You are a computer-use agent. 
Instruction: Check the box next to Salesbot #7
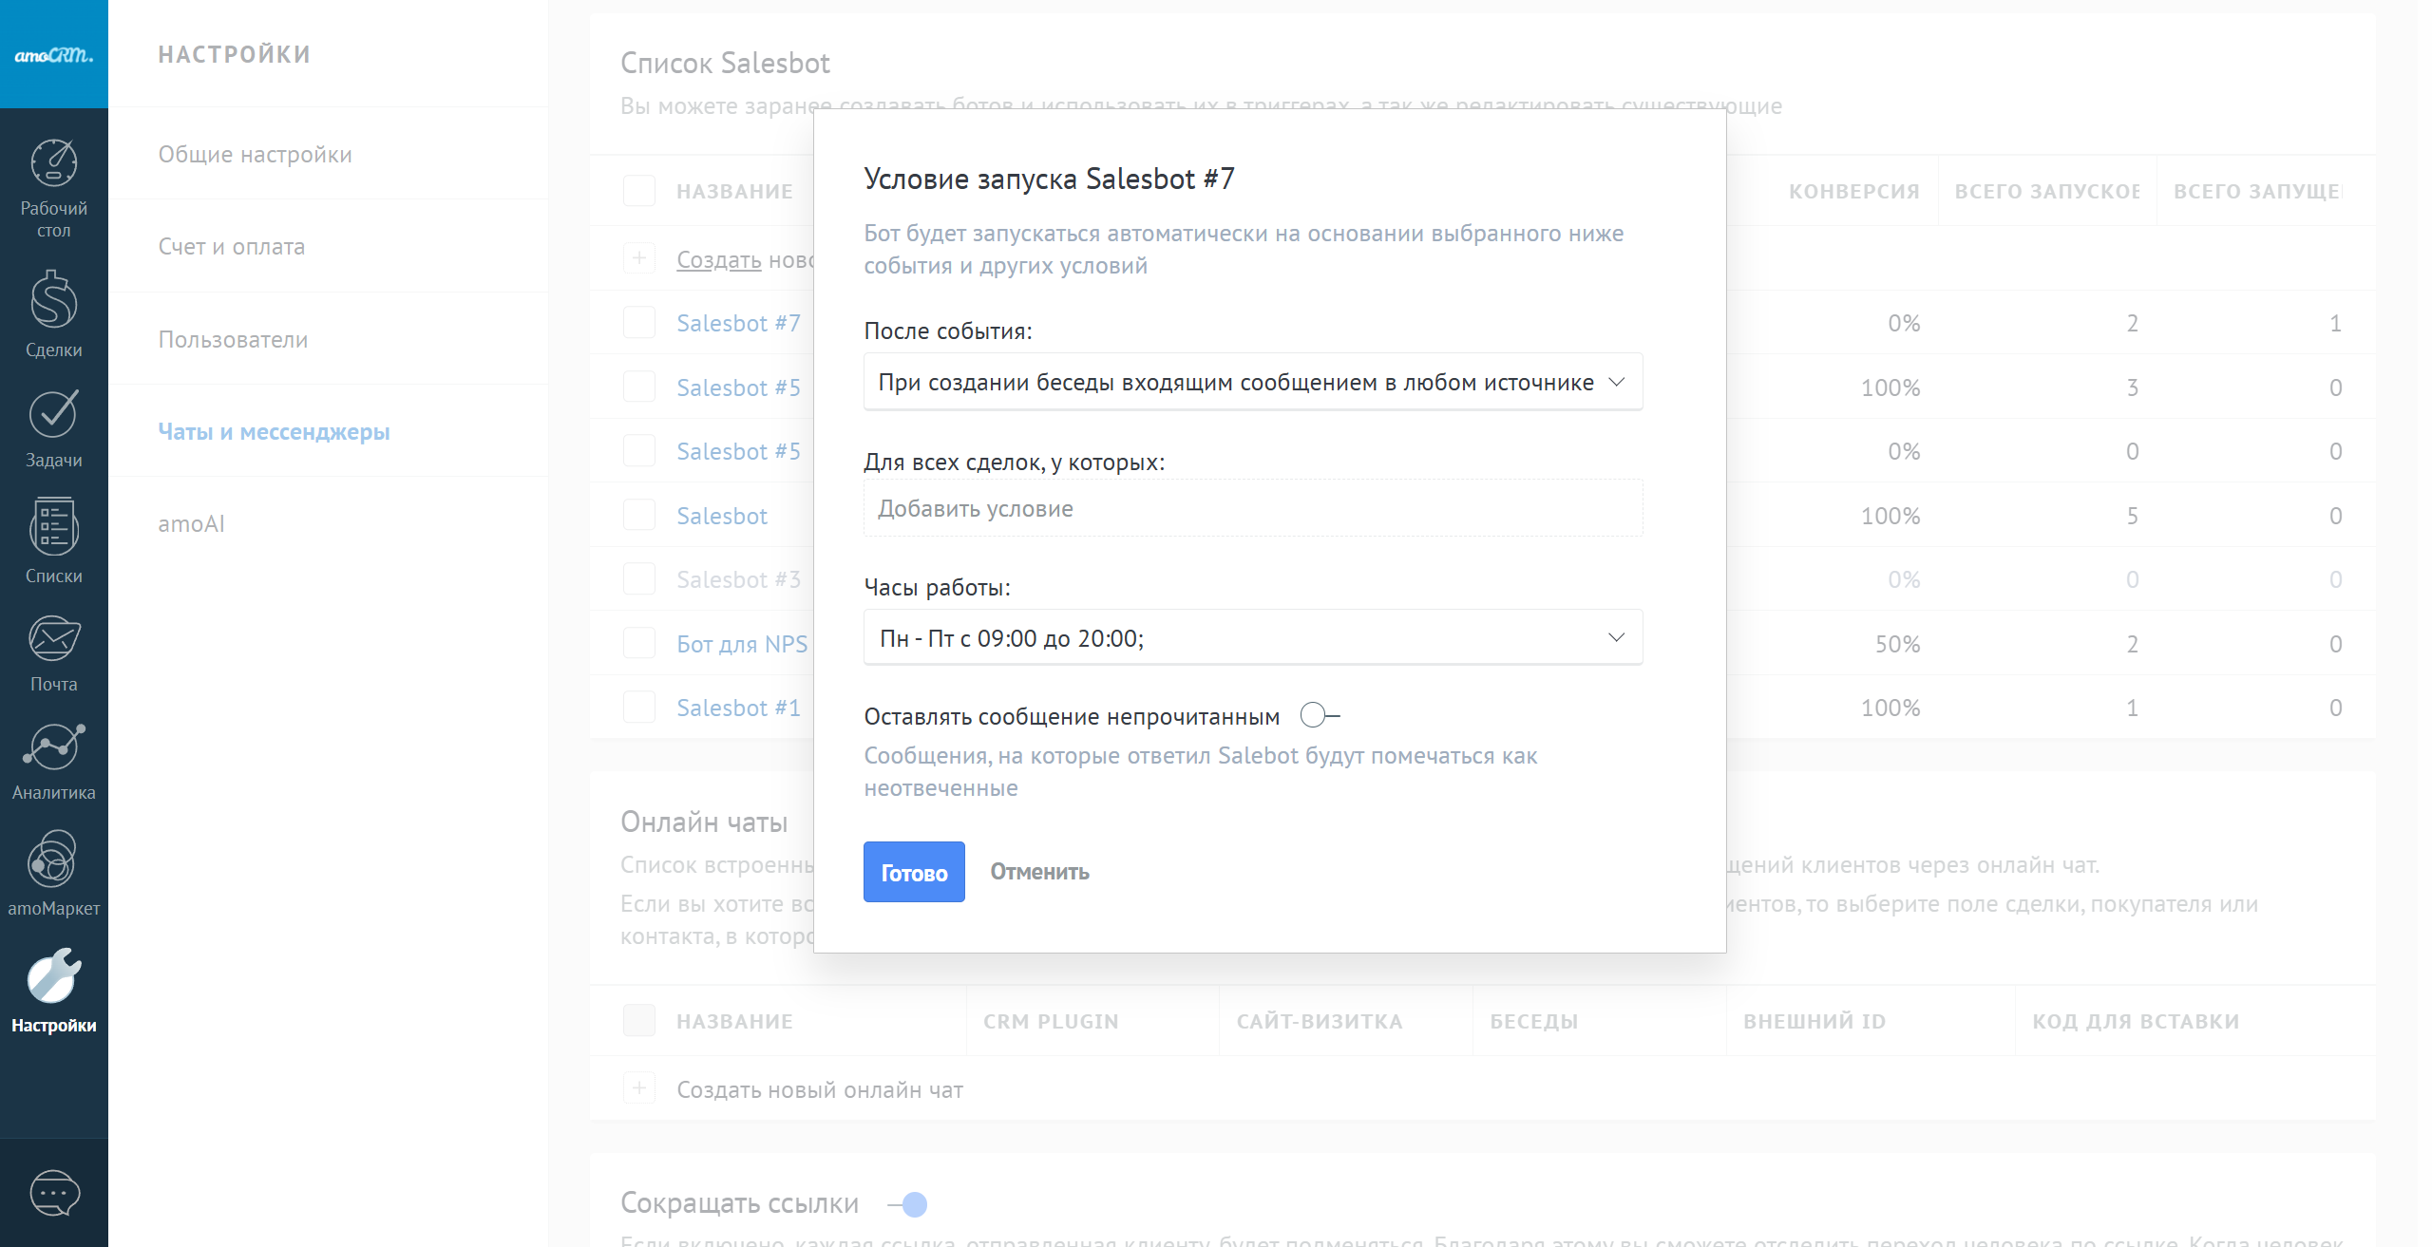click(638, 323)
